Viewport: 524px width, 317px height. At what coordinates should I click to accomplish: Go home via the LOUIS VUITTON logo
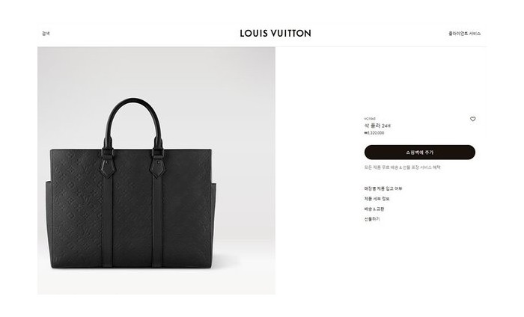(x=275, y=33)
